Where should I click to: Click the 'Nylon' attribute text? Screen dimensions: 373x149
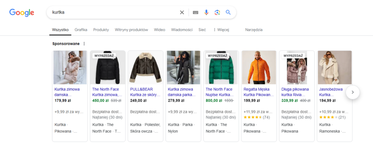173,131
